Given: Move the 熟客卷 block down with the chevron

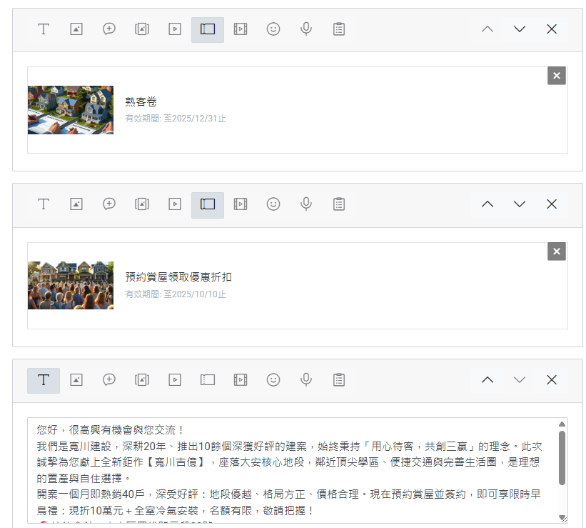Looking at the screenshot, I should click(520, 29).
